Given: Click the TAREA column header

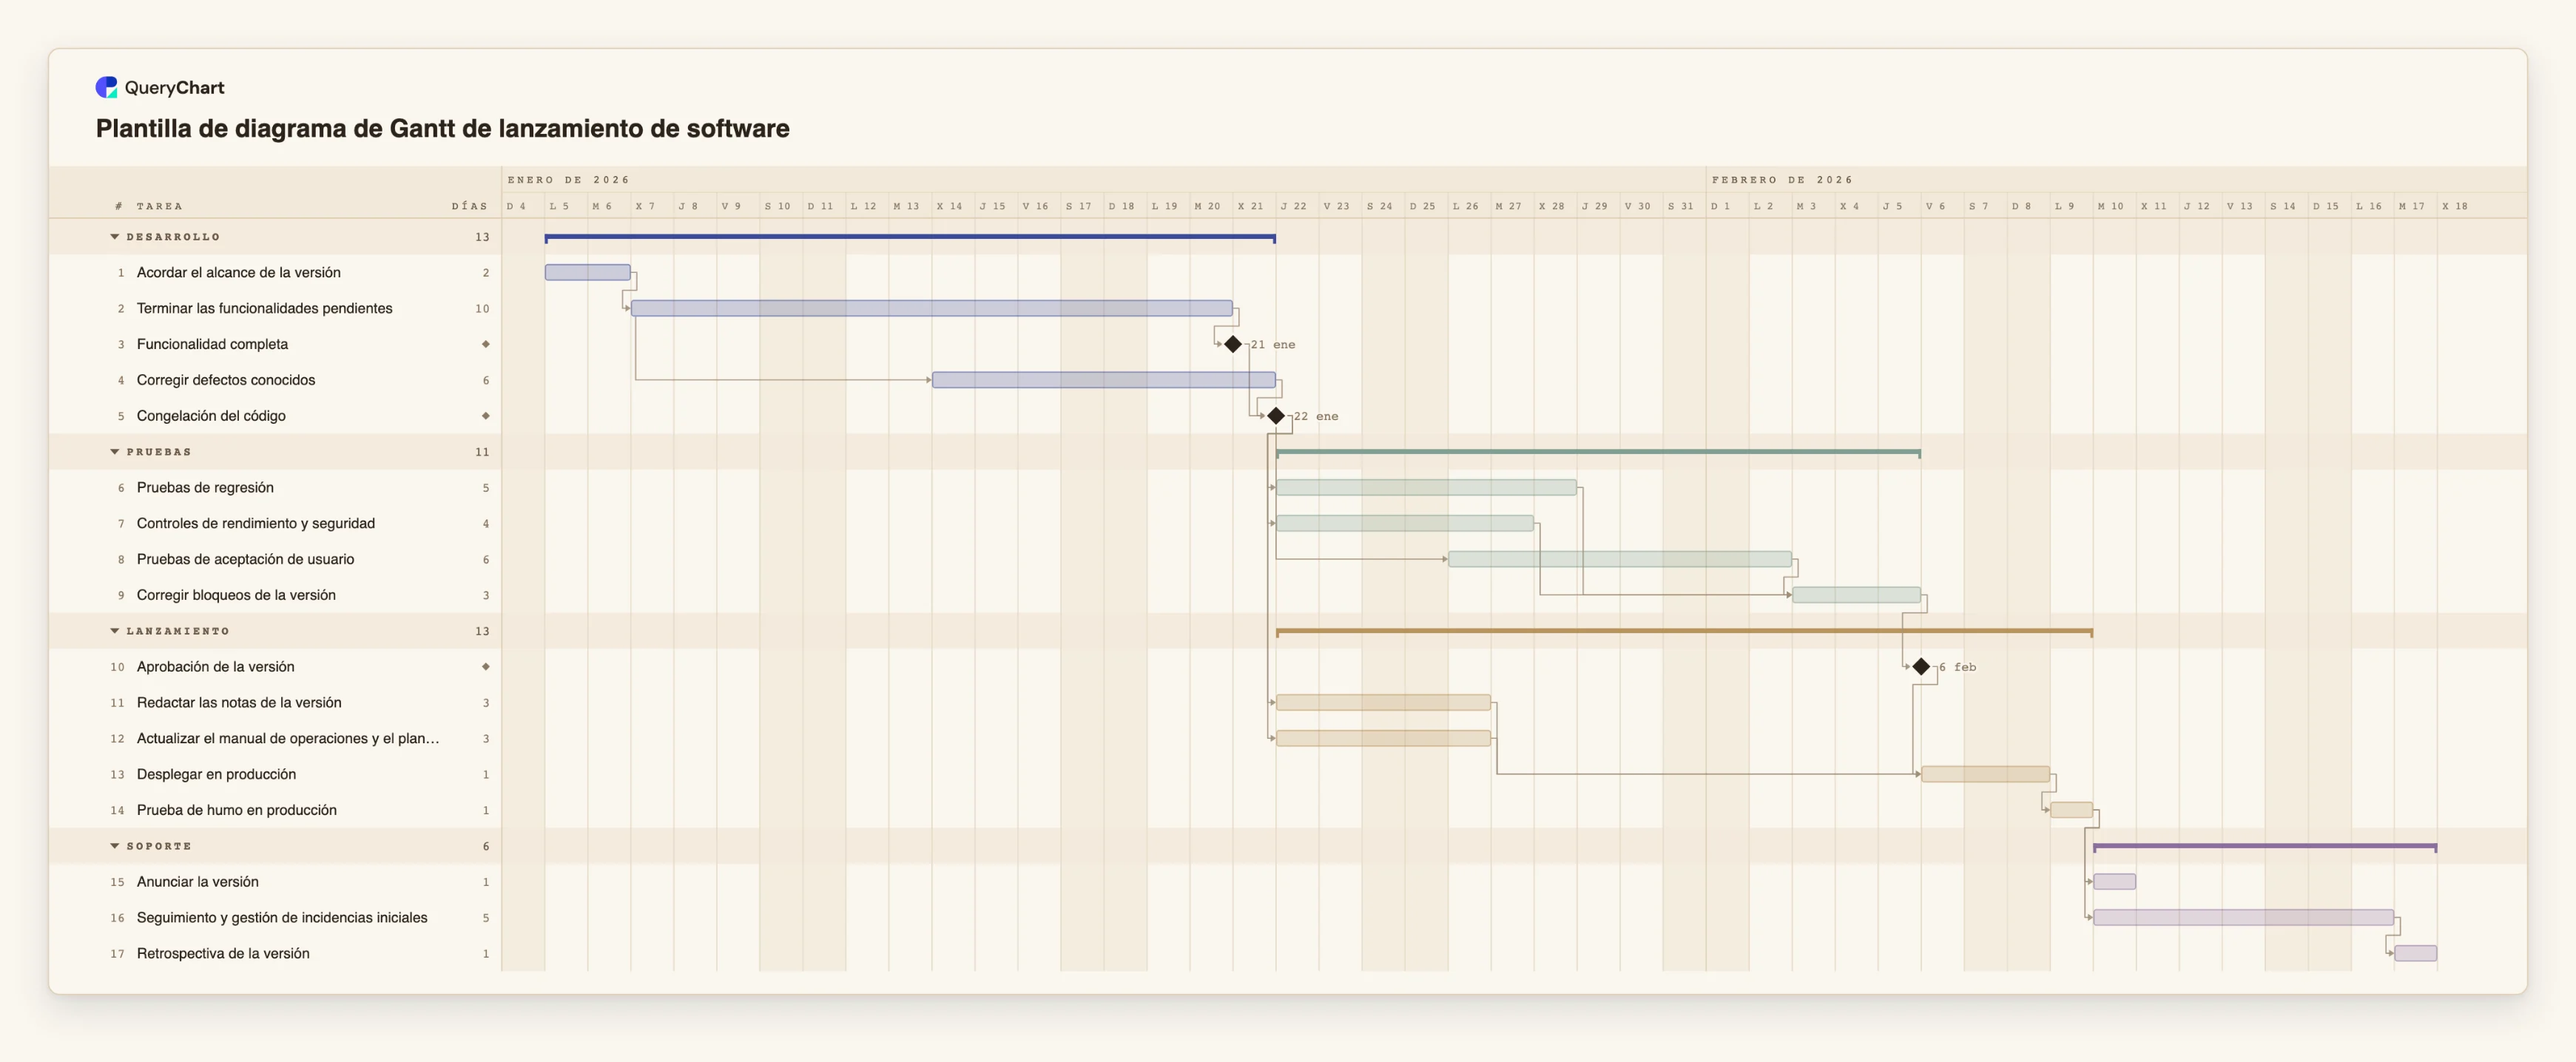Looking at the screenshot, I should [x=159, y=206].
